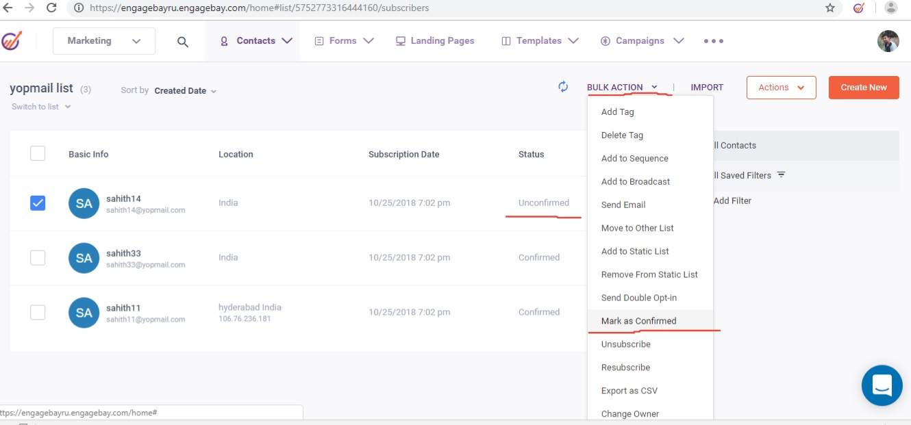Uncheck the sahith14 contact checkbox
Image resolution: width=911 pixels, height=425 pixels.
38,203
